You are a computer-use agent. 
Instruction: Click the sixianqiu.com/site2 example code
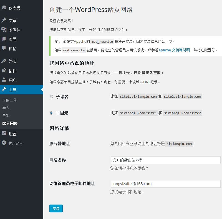[x=182, y=113]
